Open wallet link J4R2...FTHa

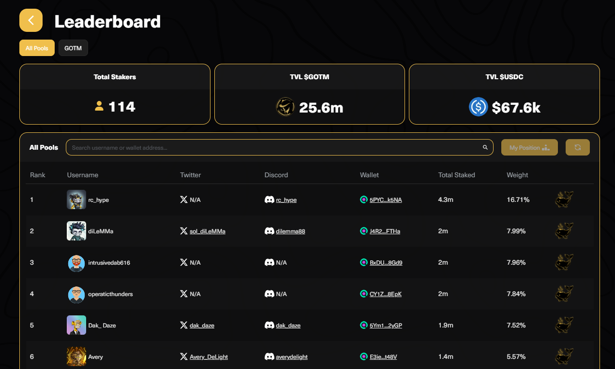tap(385, 231)
